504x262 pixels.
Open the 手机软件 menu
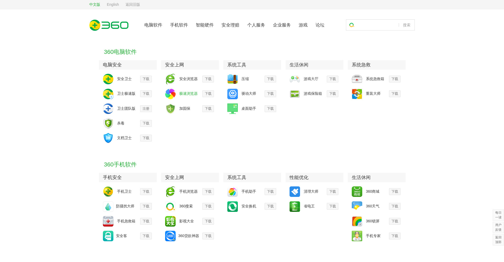click(179, 25)
